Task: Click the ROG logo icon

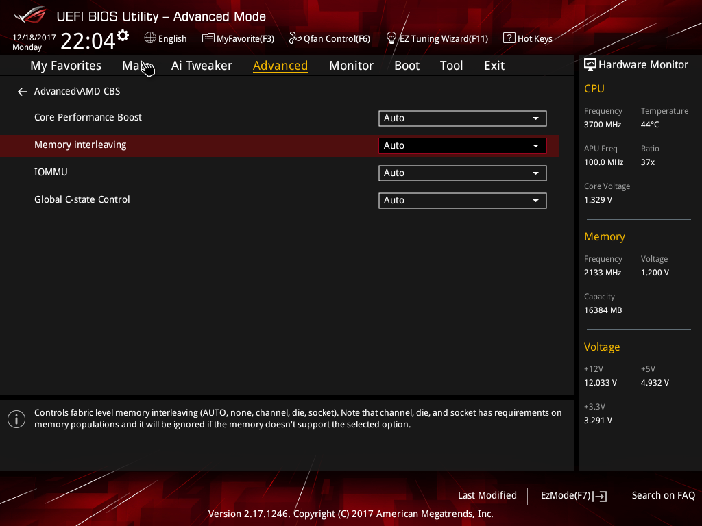Action: (30, 16)
